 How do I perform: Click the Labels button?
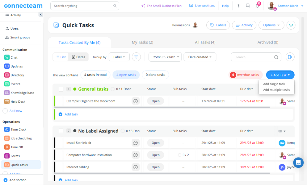point(218,25)
